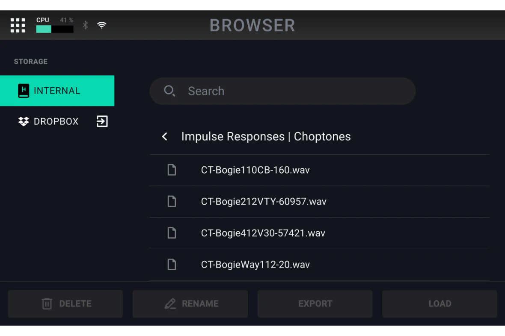Click the Dropbox sign-in arrow icon
This screenshot has height=336, width=505.
[x=102, y=121]
